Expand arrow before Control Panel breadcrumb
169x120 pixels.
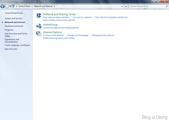(16, 6)
